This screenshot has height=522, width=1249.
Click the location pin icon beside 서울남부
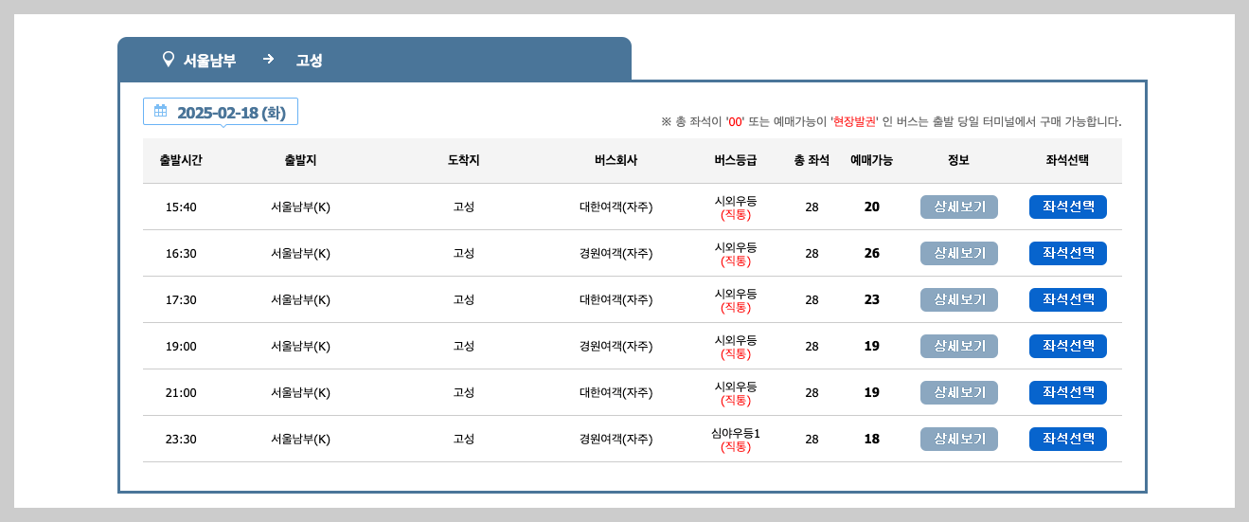coord(169,60)
